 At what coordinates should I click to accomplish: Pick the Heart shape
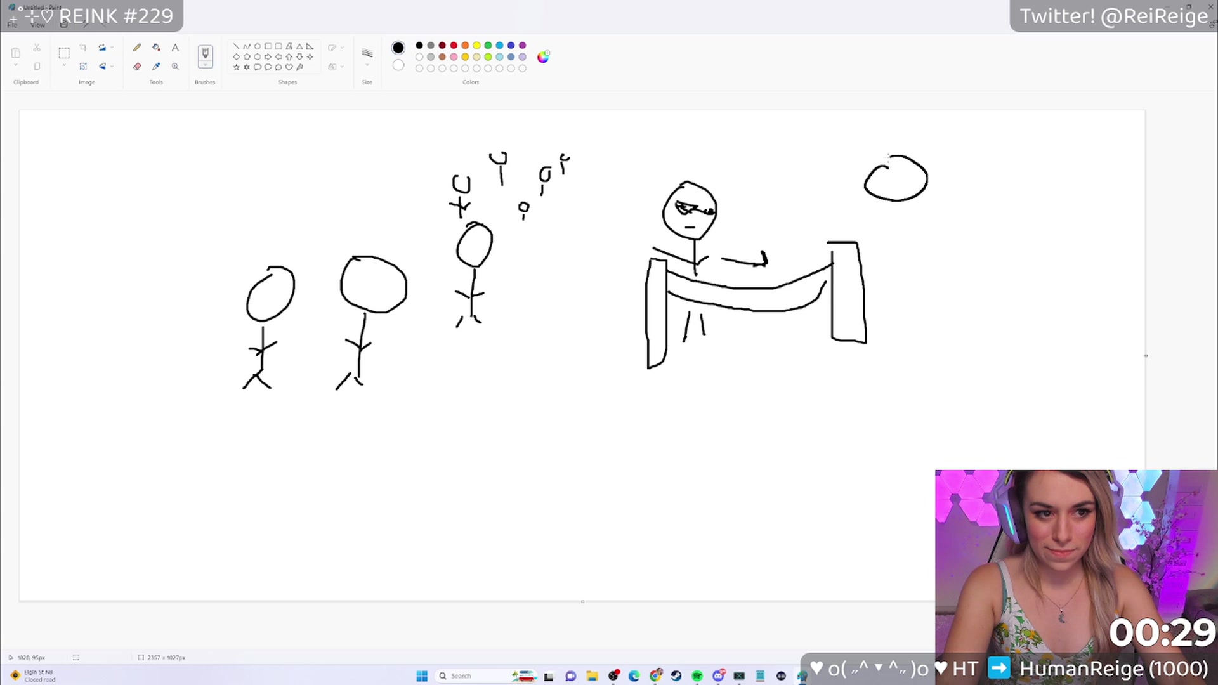pyautogui.click(x=289, y=67)
